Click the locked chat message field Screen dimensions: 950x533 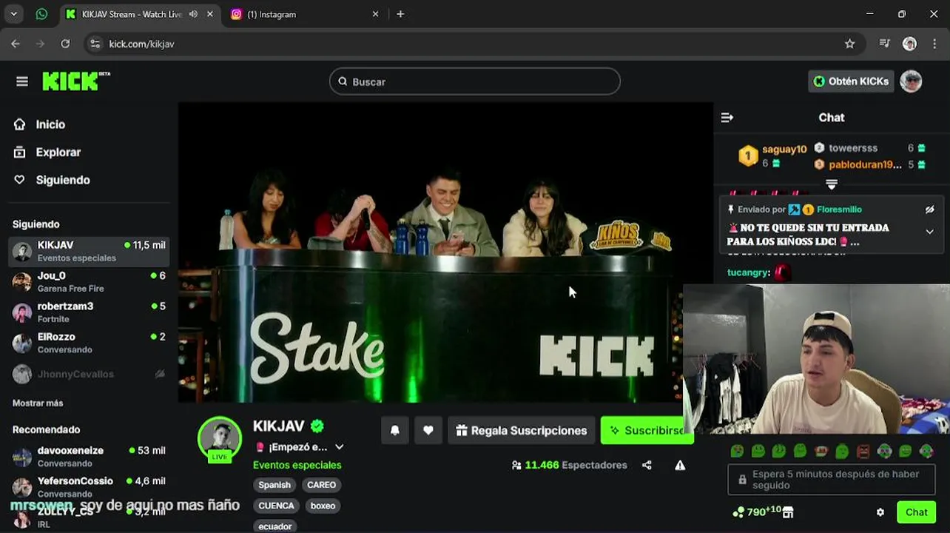coord(832,480)
